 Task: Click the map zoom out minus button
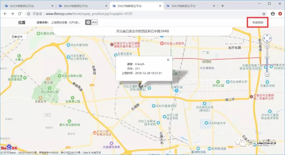click(x=267, y=74)
